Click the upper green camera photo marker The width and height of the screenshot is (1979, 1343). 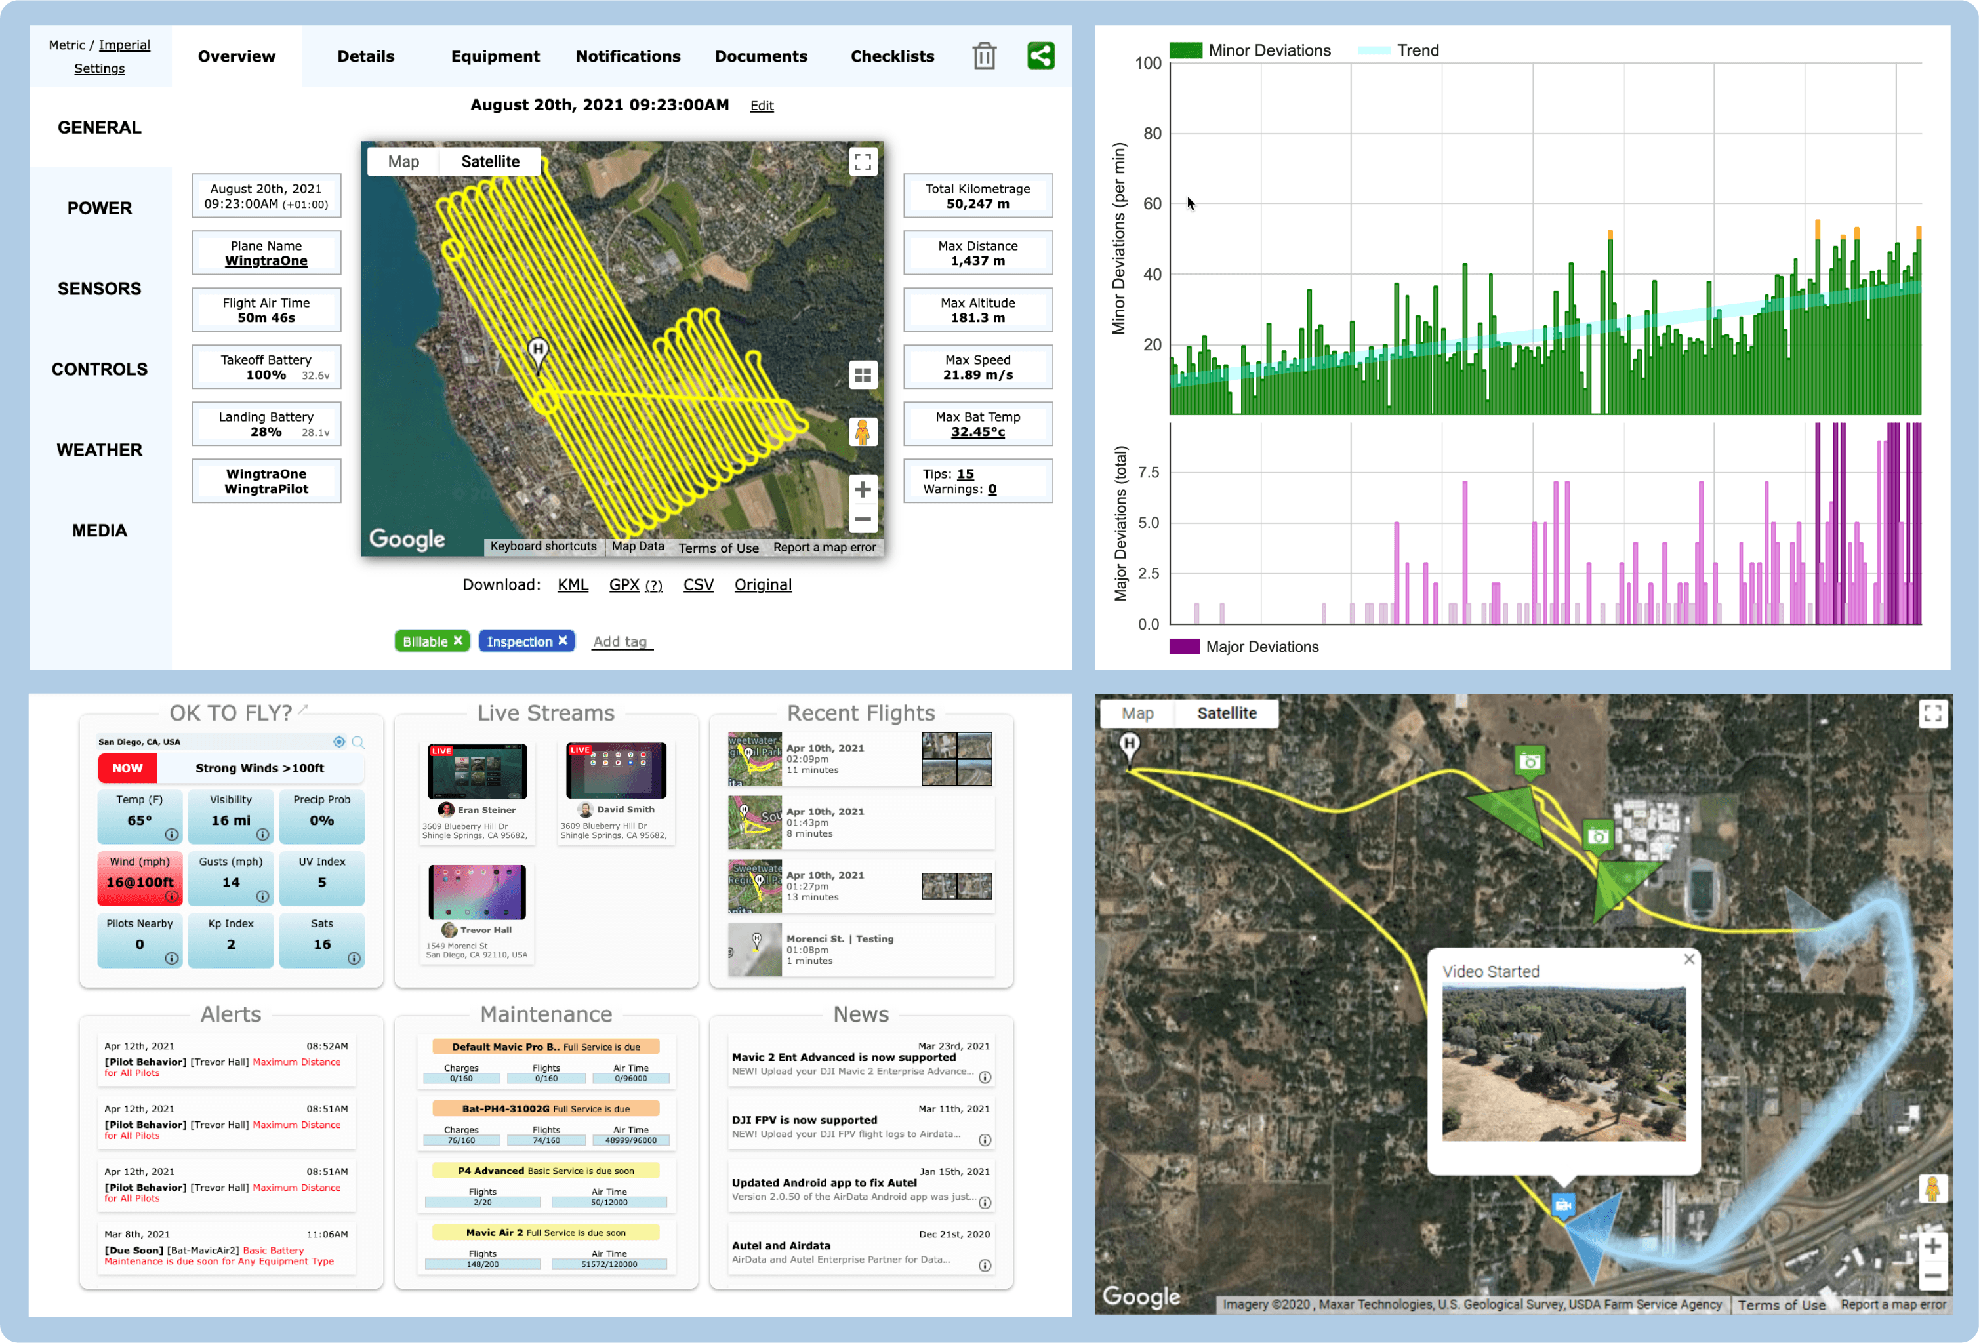pos(1530,761)
